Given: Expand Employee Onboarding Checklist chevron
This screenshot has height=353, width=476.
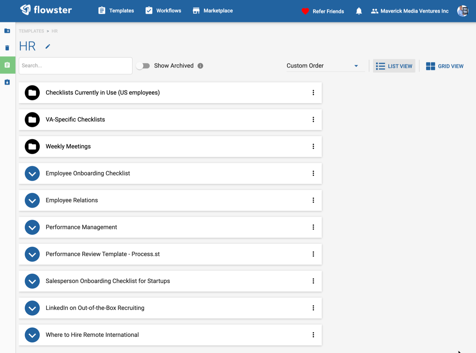Looking at the screenshot, I should pos(32,174).
